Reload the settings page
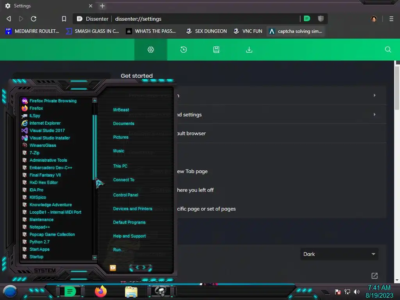The height and width of the screenshot is (300, 400). pos(34,19)
